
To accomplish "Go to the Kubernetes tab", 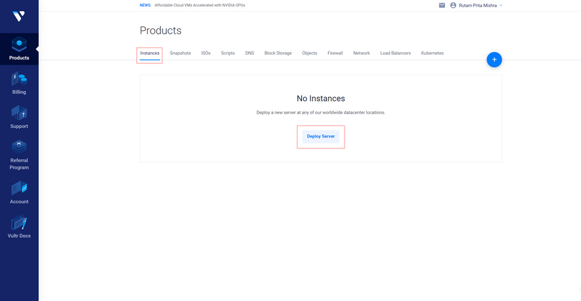I will point(432,53).
